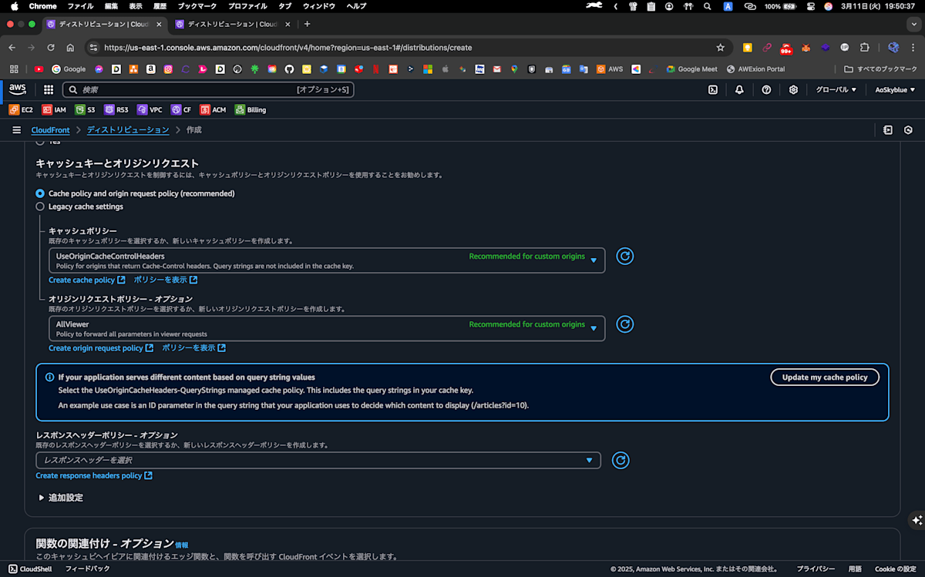Click the AWS logo home icon

click(18, 89)
